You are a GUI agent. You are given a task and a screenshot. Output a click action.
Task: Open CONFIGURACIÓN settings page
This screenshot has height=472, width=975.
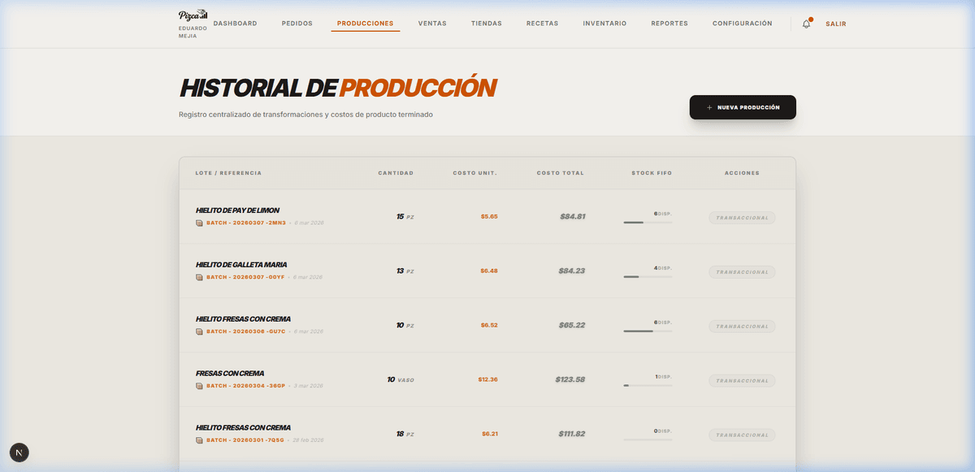pyautogui.click(x=742, y=23)
